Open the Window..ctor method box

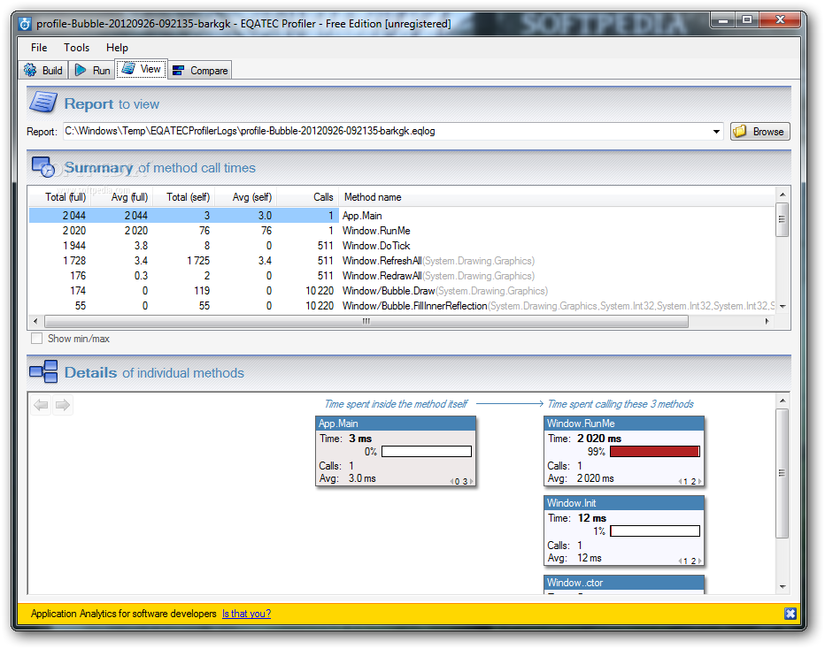coord(624,584)
